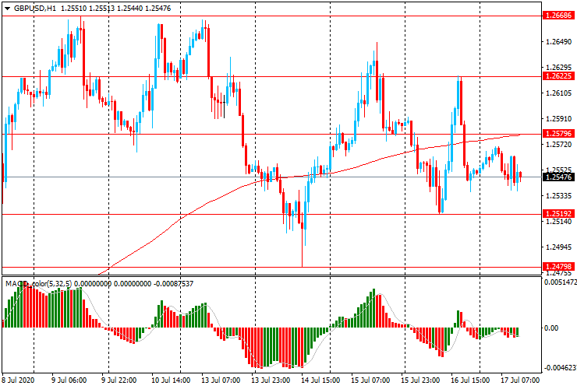The image size is (577, 389).
Task: Select the 15 Jul 07:00 time label
Action: point(369,380)
